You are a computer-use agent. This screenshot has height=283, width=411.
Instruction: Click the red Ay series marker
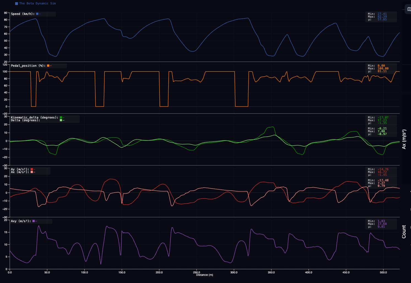tap(32, 169)
